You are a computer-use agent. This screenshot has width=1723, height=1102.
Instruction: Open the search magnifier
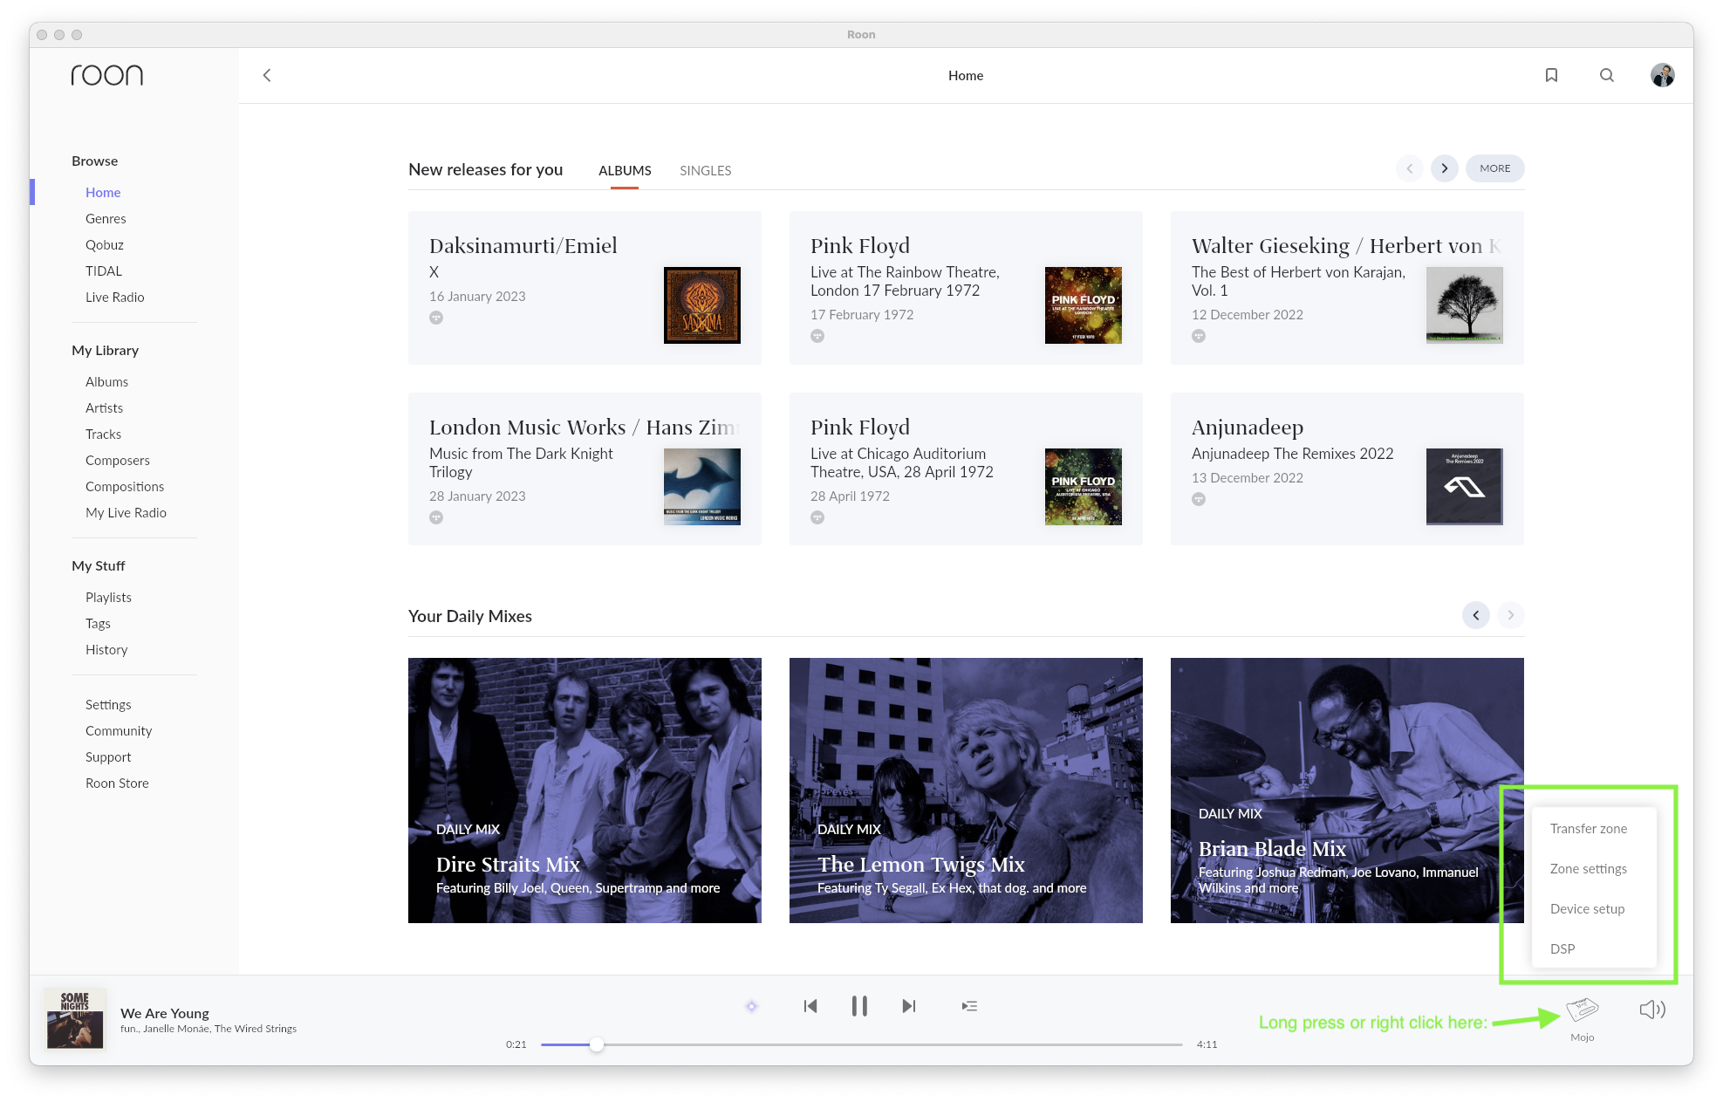tap(1607, 75)
